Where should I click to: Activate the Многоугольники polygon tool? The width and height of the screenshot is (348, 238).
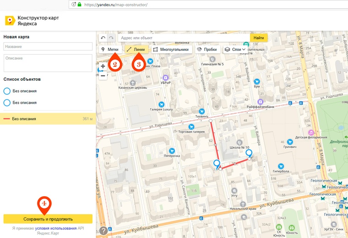tap(171, 50)
